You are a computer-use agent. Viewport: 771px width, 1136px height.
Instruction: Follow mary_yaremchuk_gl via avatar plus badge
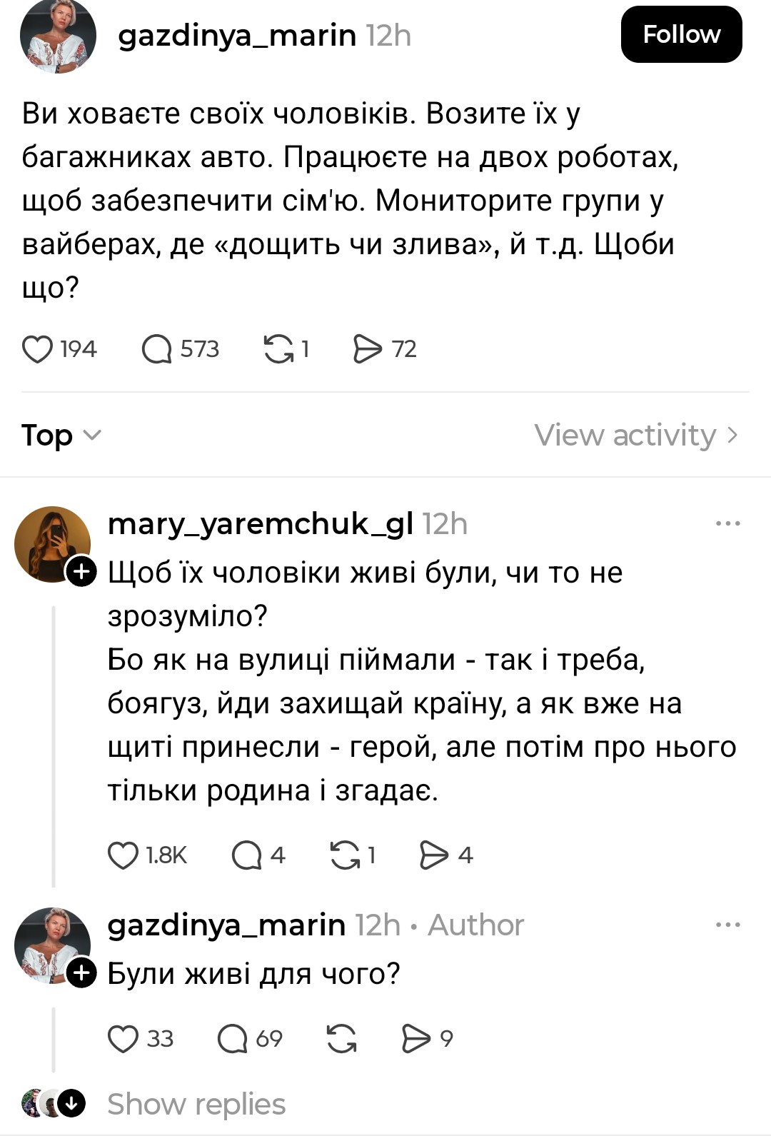[x=81, y=572]
